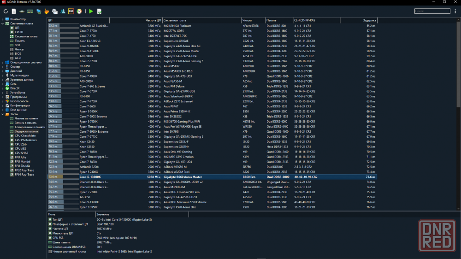Open the Копирование в памяти test
This screenshot has width=461, height=259.
(x=30, y=127)
